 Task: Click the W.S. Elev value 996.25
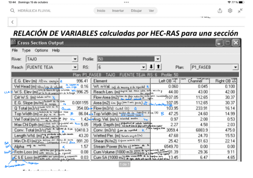point(82,92)
